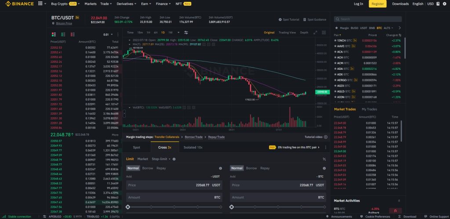Open the Earn dropdown menu

146,4
